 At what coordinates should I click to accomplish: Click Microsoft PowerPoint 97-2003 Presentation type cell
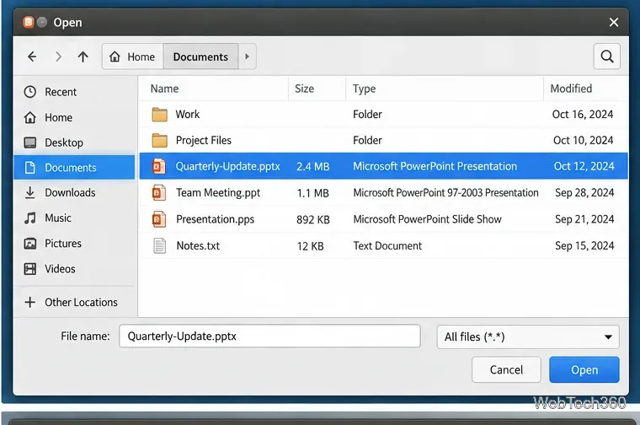[445, 193]
